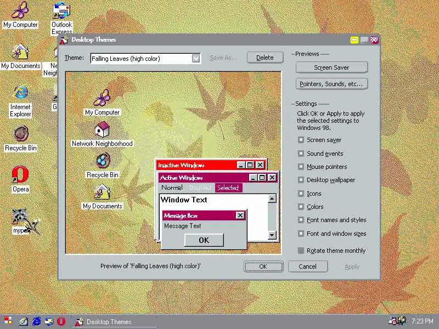Click Network Neighborhood birdhouse icon in preview
The image size is (439, 329).
(102, 129)
